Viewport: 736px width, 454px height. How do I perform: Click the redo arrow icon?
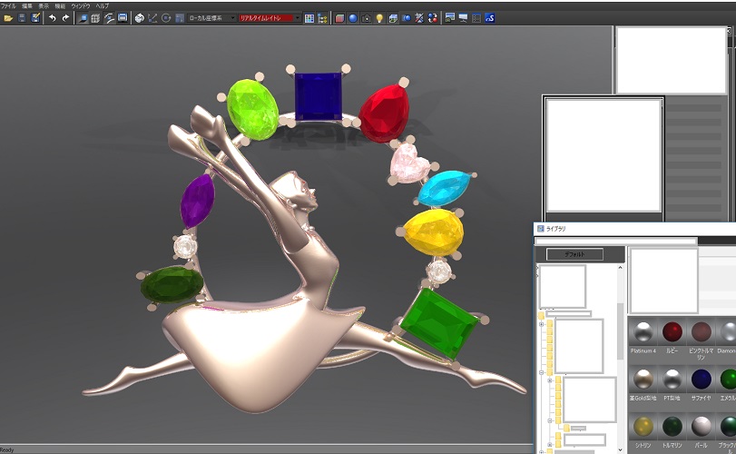tap(65, 18)
